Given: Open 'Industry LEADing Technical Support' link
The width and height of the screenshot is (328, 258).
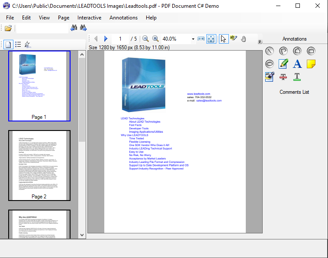Looking at the screenshot, I should pyautogui.click(x=151, y=149).
